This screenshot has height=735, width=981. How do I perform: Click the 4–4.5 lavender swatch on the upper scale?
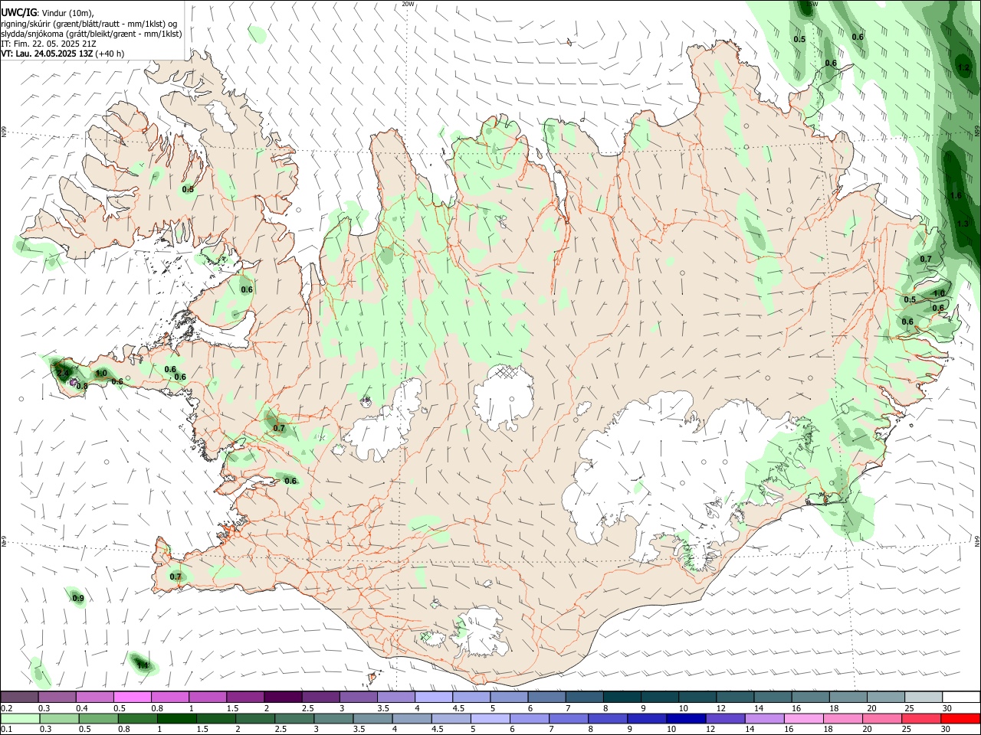click(x=433, y=697)
